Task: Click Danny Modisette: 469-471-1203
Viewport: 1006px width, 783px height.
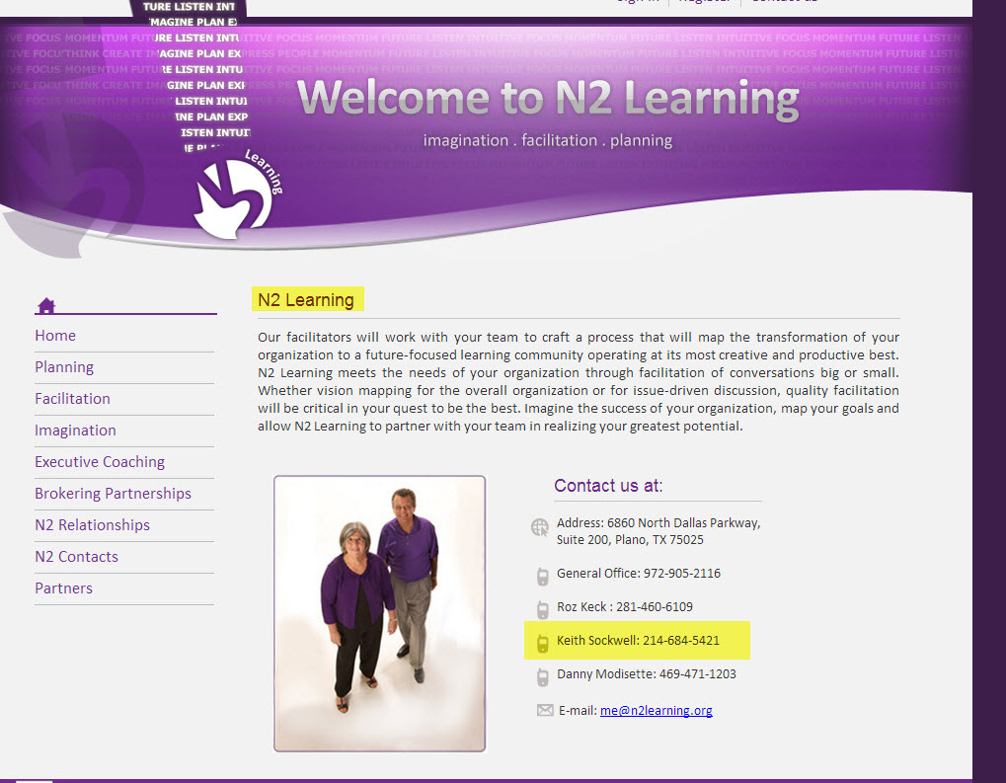Action: pyautogui.click(x=646, y=673)
